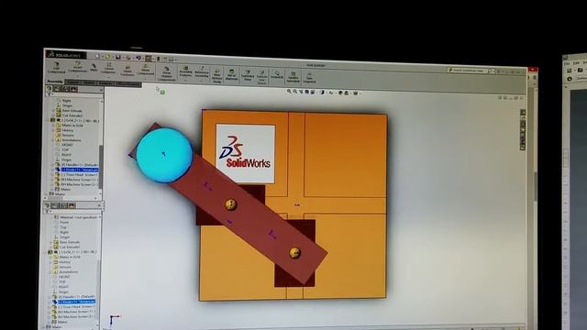The height and width of the screenshot is (330, 587).
Task: Open the Insert Components tool
Action: point(77,68)
